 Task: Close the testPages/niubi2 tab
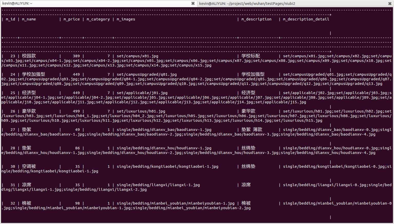coord(390,3)
